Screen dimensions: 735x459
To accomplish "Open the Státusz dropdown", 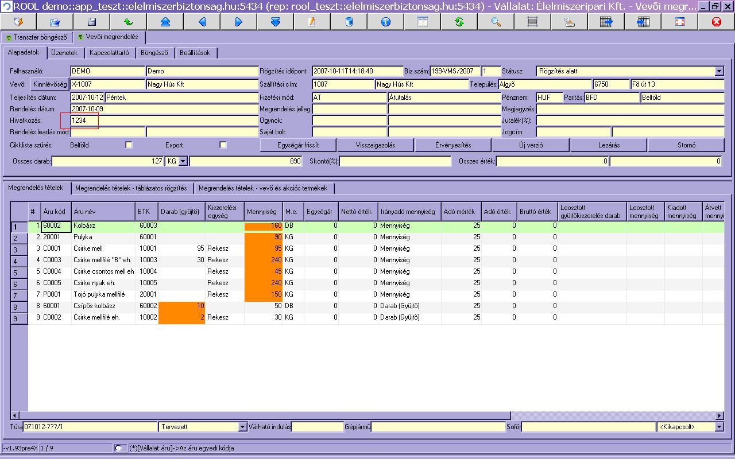I will (719, 71).
